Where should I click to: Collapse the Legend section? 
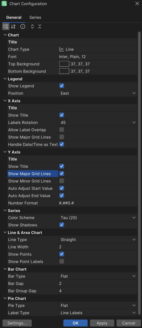click(x=5, y=79)
